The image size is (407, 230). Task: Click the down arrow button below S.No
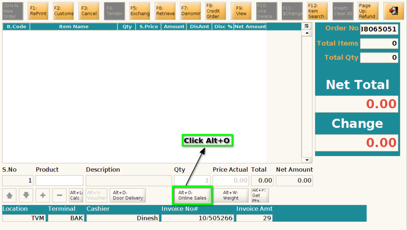(x=26, y=195)
